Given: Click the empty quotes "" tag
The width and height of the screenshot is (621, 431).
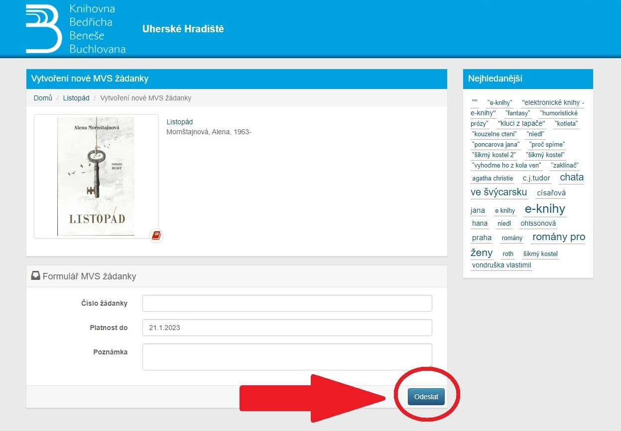Looking at the screenshot, I should pos(475,103).
